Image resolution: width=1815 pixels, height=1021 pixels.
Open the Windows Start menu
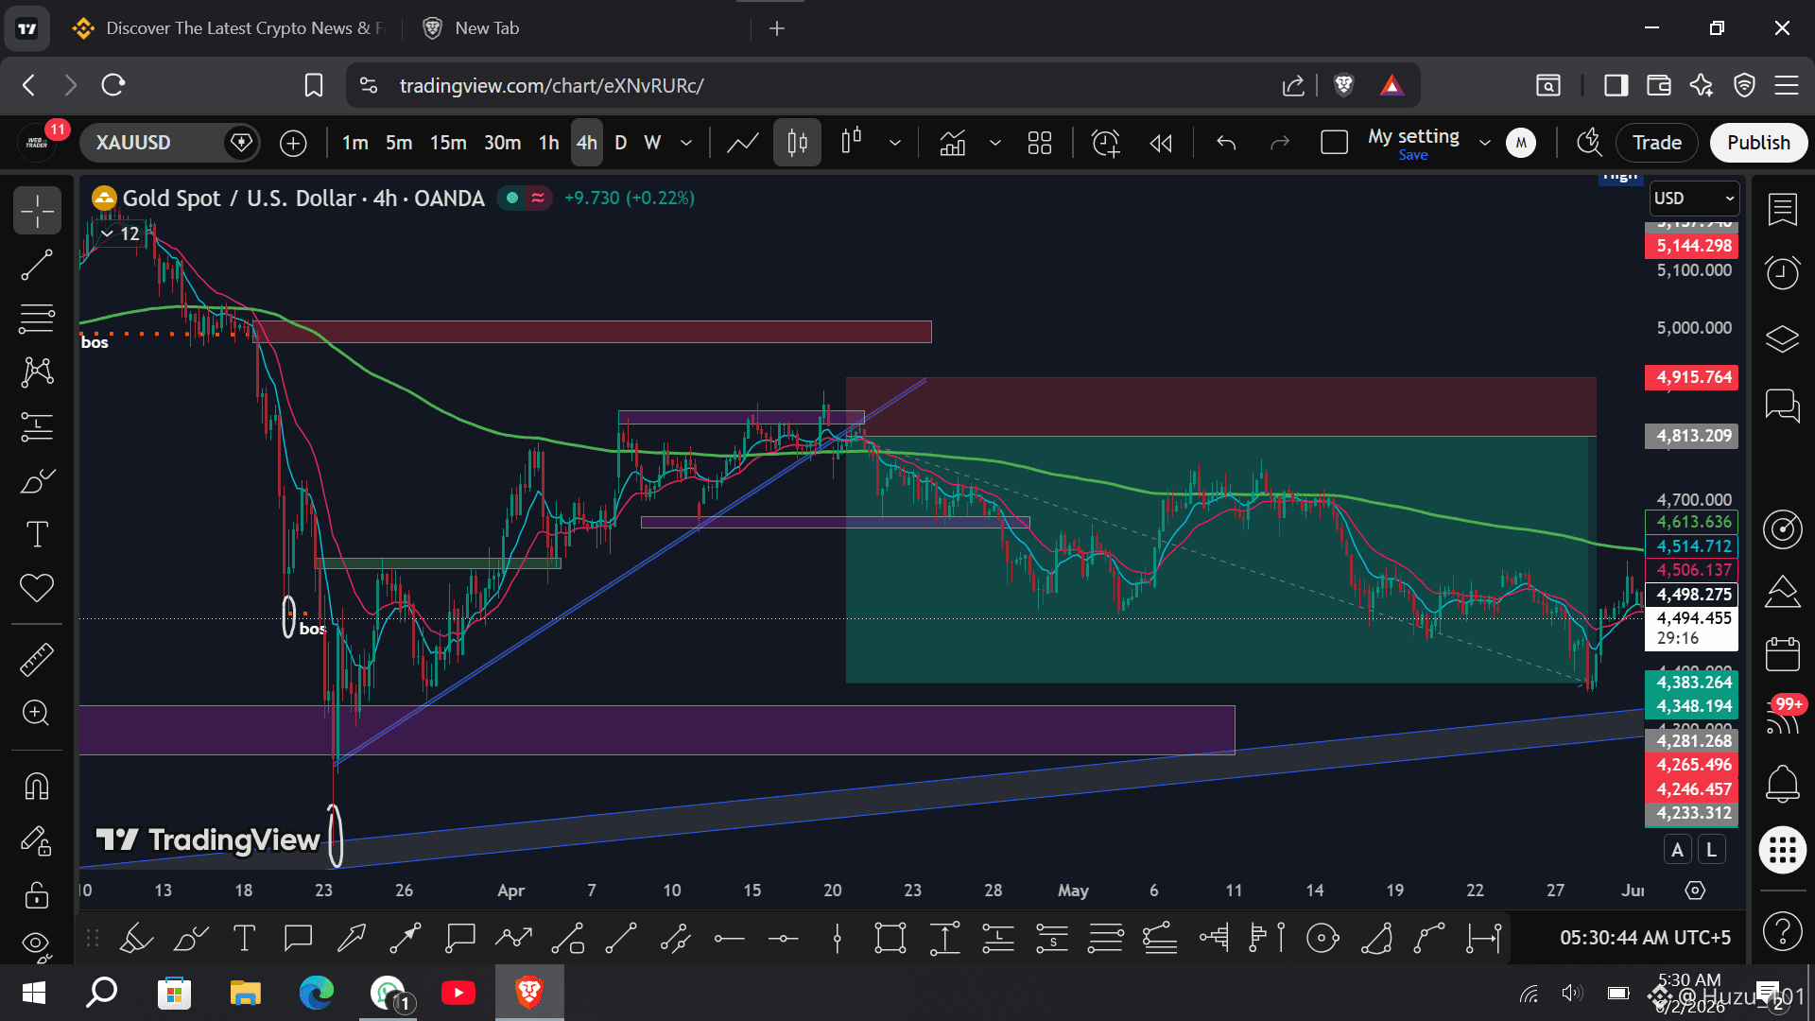[33, 993]
